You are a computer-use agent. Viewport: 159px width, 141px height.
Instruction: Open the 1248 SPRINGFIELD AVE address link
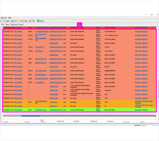click(41, 102)
